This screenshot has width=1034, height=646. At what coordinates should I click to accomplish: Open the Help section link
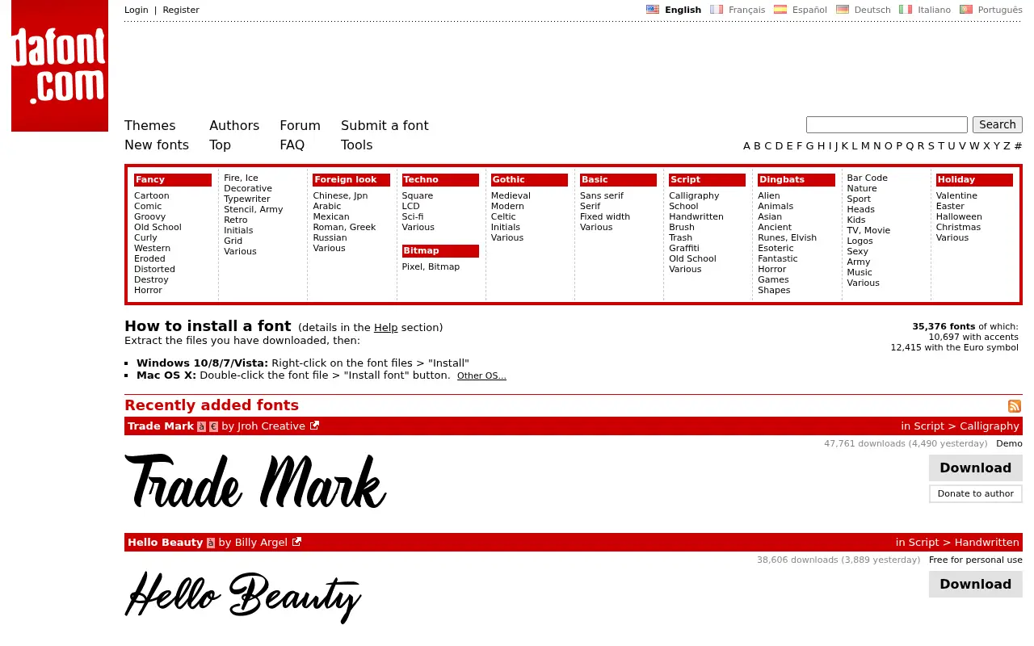point(385,327)
